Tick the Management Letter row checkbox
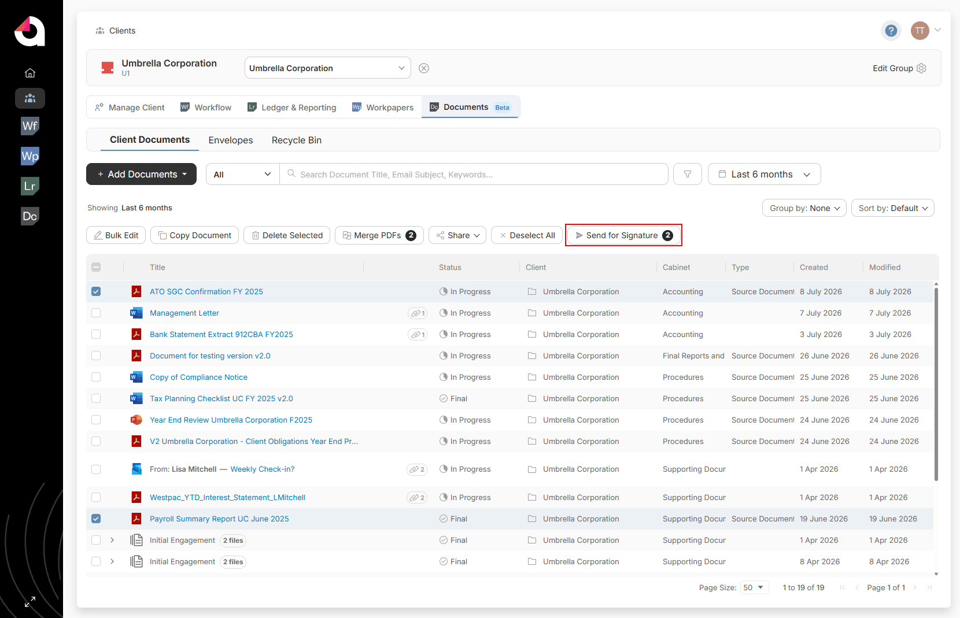 [96, 313]
